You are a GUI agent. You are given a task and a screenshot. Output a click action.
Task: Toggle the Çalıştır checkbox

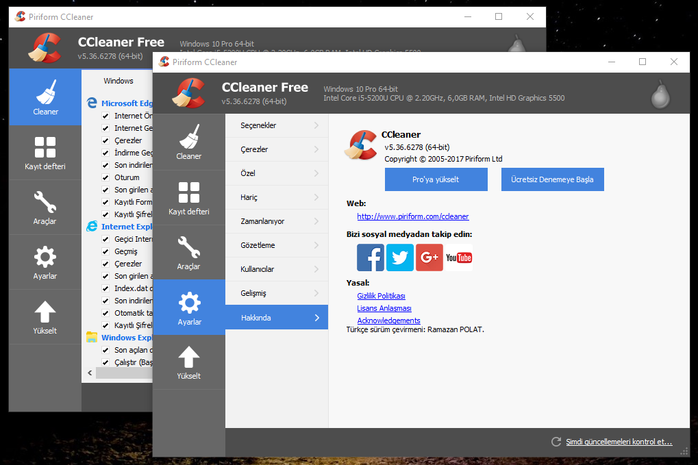point(105,363)
